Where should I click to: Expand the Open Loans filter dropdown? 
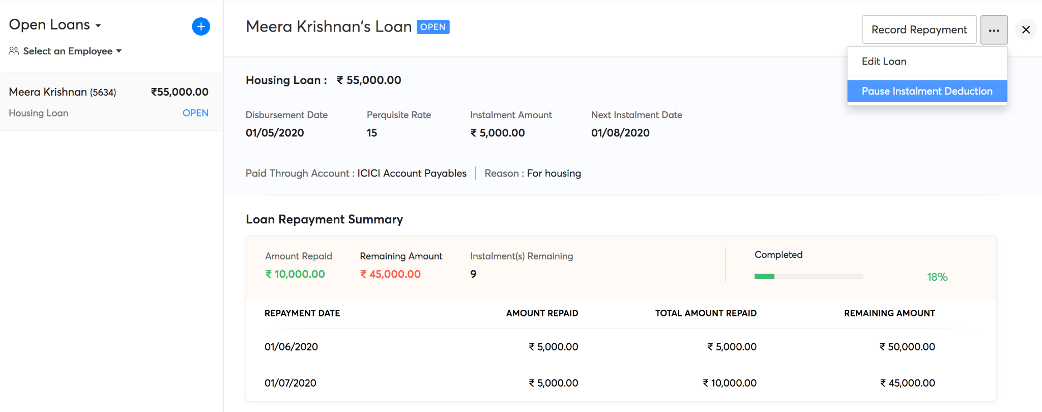tap(98, 25)
